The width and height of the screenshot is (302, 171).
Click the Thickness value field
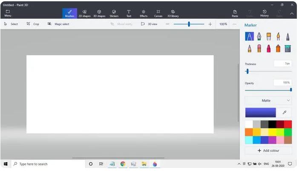tap(283, 64)
